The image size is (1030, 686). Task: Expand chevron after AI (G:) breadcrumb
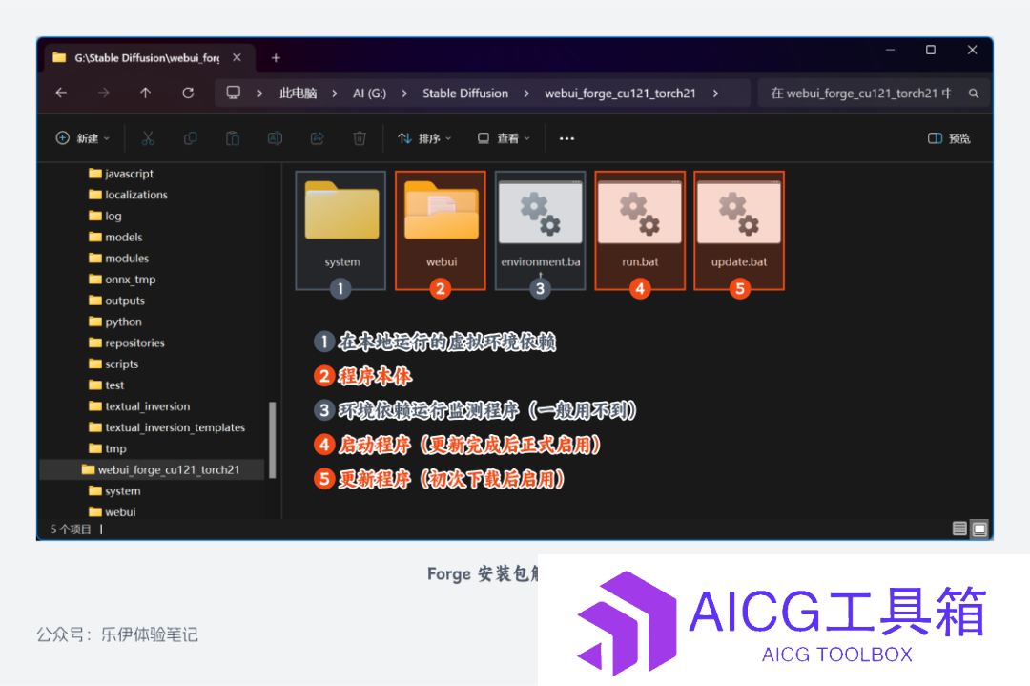[x=404, y=94]
